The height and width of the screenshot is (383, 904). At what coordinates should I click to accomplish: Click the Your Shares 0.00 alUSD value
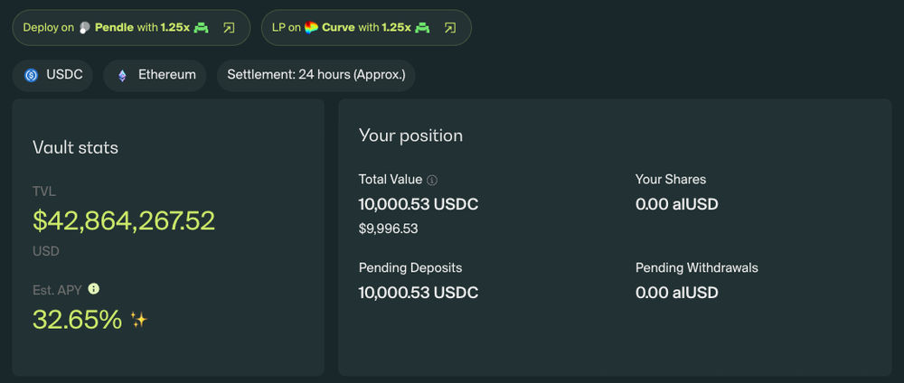coord(677,204)
